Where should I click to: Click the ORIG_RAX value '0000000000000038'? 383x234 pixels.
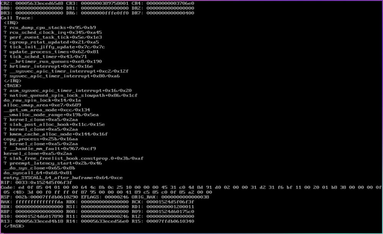pyautogui.click(x=185, y=197)
